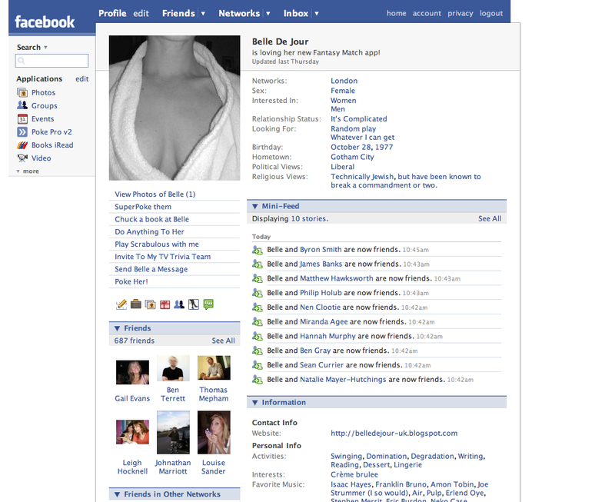Viewport: 615px width, 502px height.
Task: Click the green quote bubble icon
Action: click(x=208, y=304)
